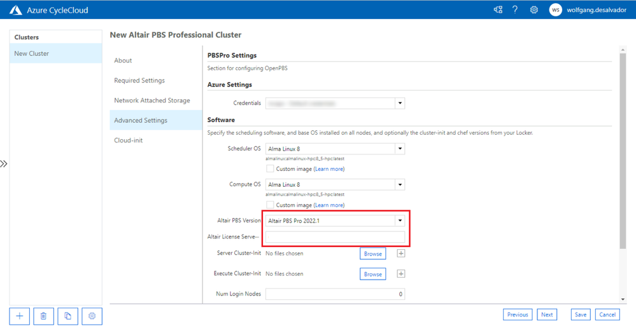Open the cluster topology icon in header
This screenshot has width=636, height=333.
click(x=498, y=10)
